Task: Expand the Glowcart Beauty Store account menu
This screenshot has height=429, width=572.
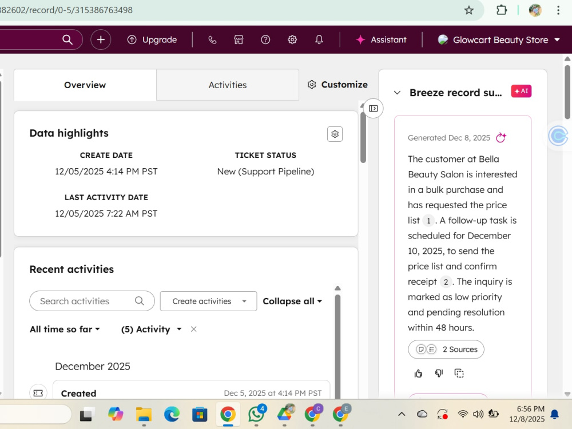Action: click(499, 39)
